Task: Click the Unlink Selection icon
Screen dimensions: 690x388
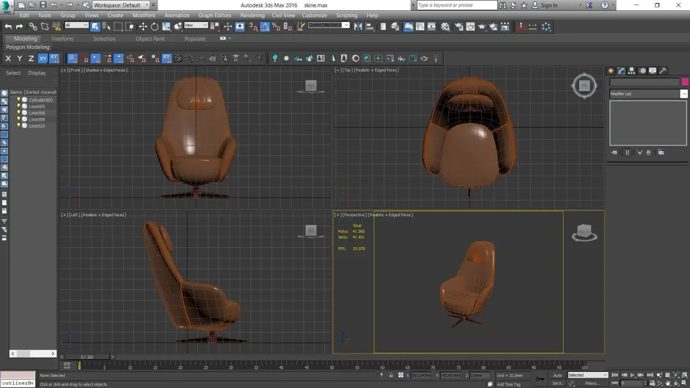Action: (44, 26)
